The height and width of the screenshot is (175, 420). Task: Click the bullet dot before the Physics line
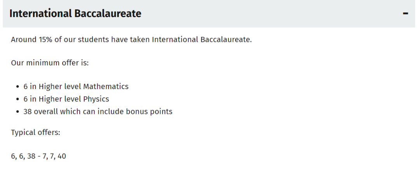pos(18,99)
